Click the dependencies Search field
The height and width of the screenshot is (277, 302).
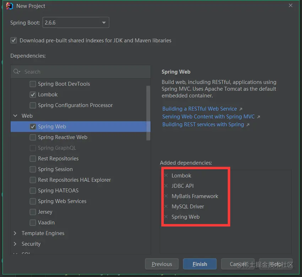point(81,72)
